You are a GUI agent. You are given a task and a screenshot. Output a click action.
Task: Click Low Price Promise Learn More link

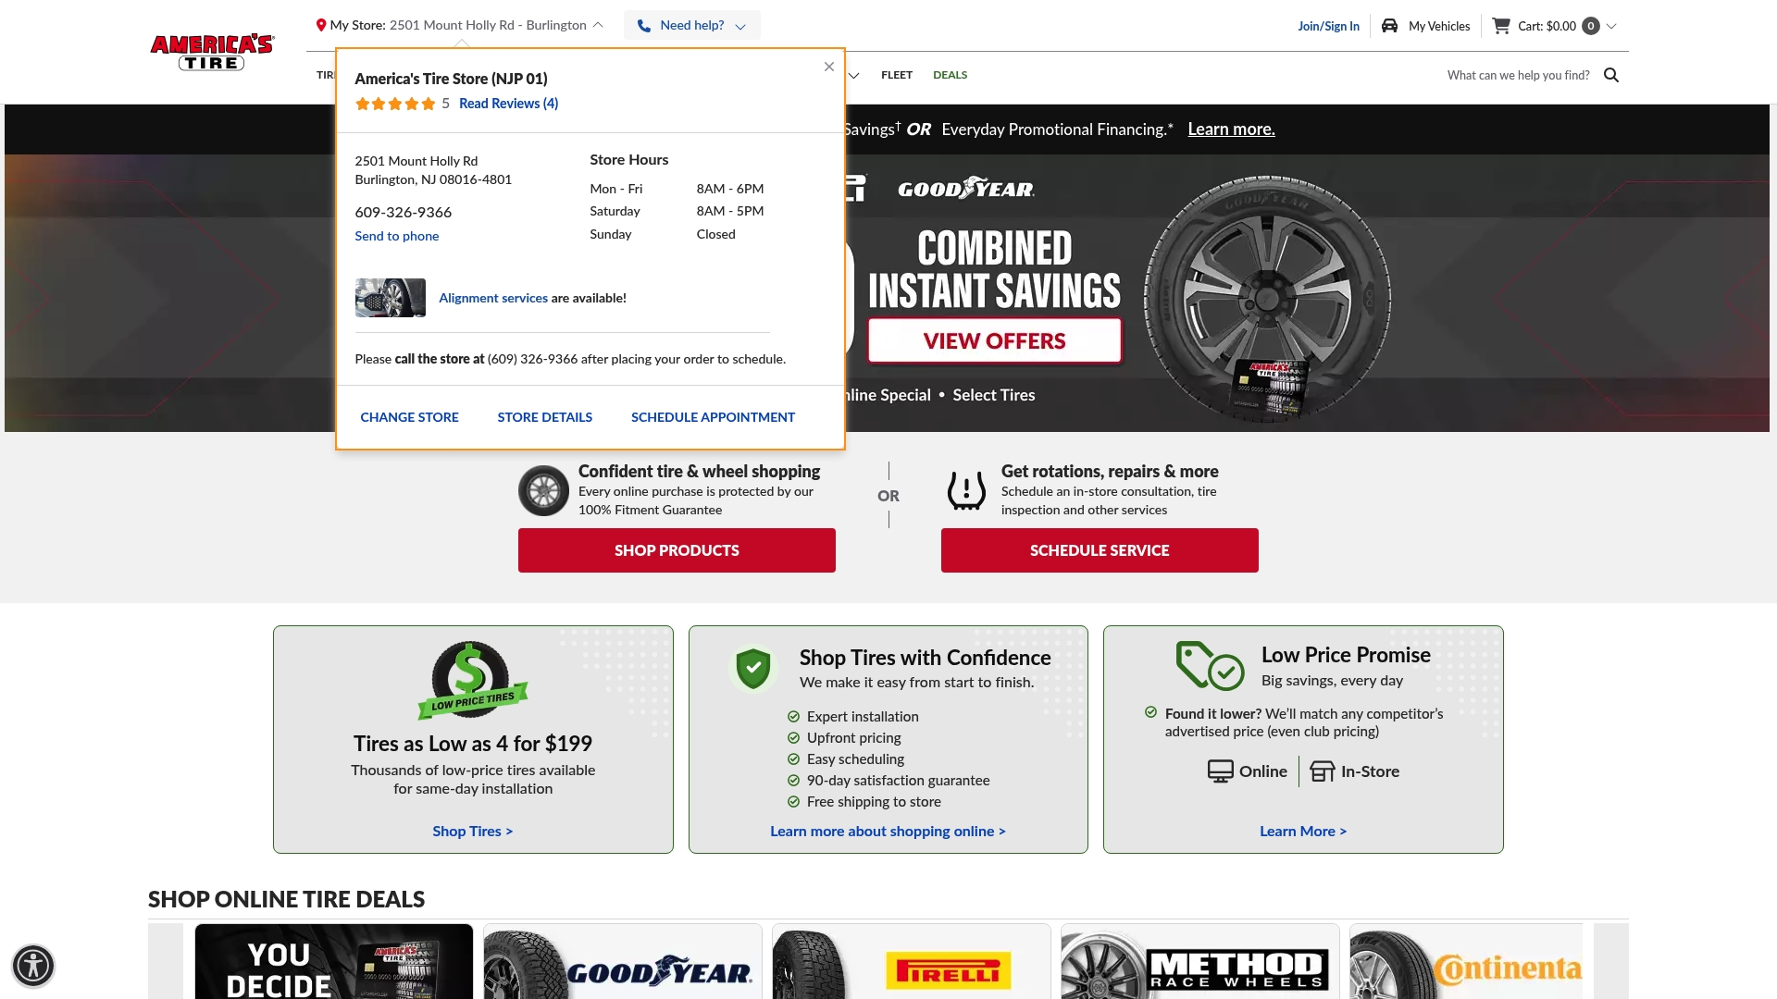coord(1303,832)
